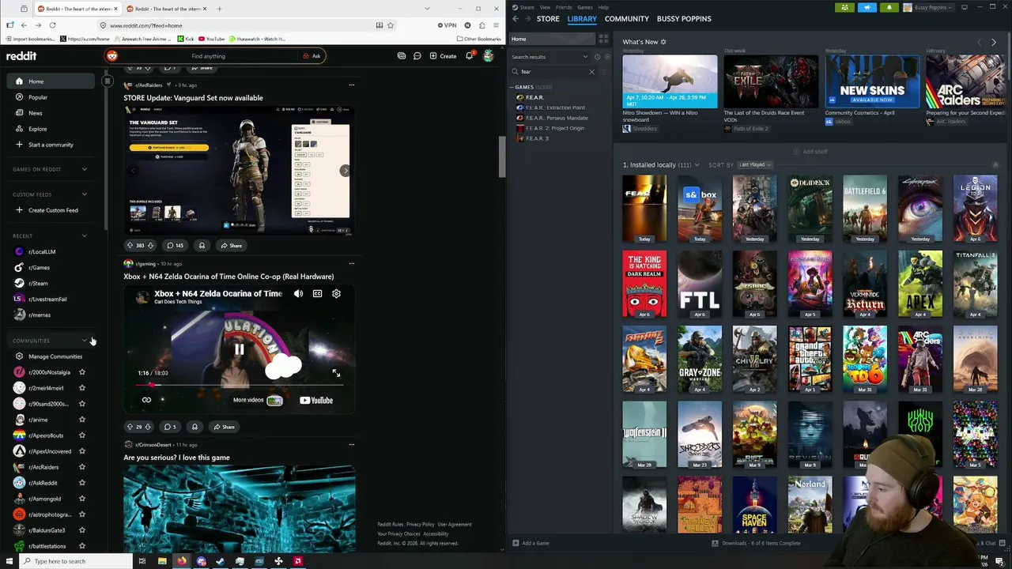The width and height of the screenshot is (1012, 569).
Task: Mute the Zelda video volume
Action: pos(298,294)
